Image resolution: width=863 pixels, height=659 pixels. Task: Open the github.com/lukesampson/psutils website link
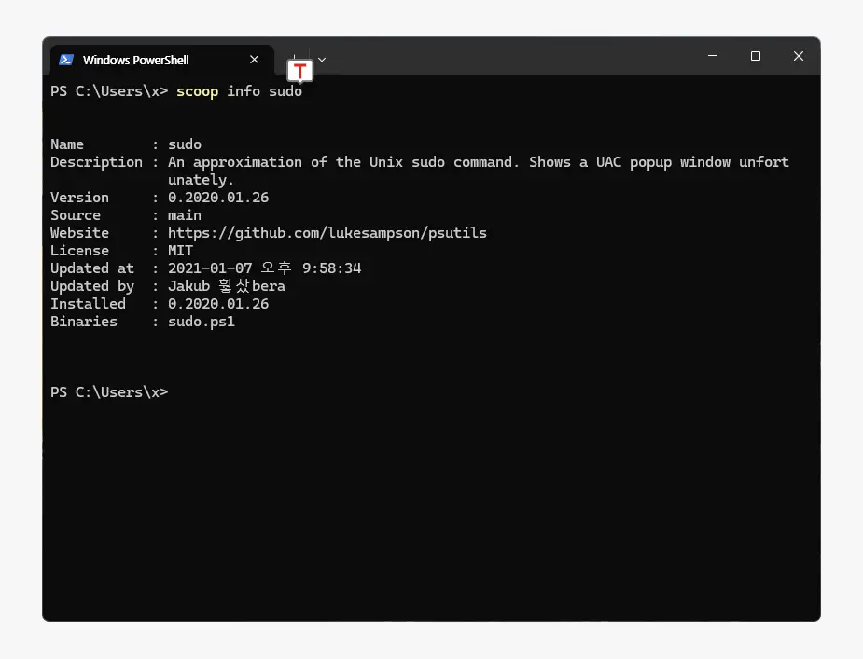tap(327, 233)
